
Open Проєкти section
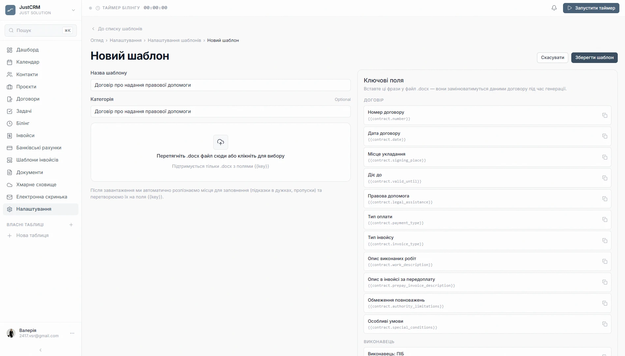pos(41,87)
